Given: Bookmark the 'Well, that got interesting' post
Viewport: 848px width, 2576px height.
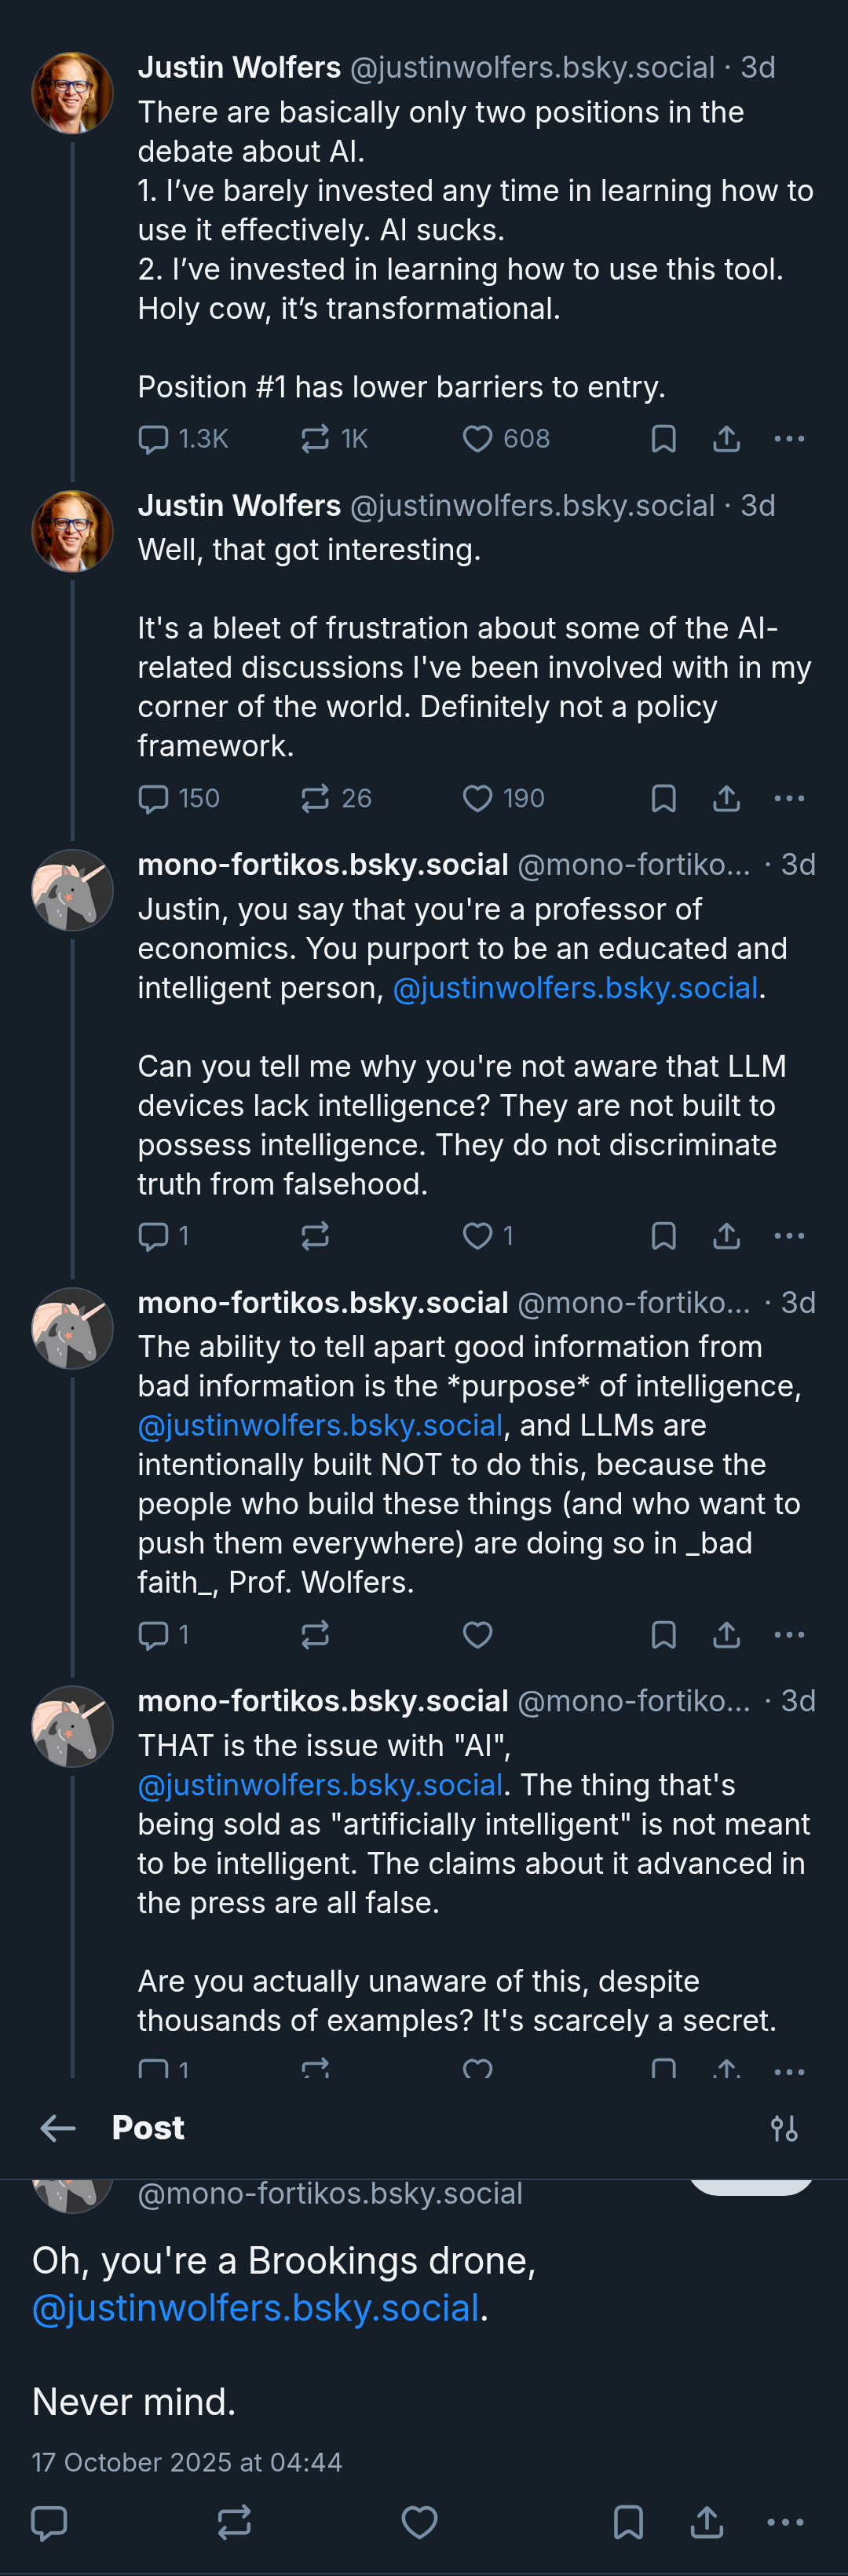Looking at the screenshot, I should (664, 798).
